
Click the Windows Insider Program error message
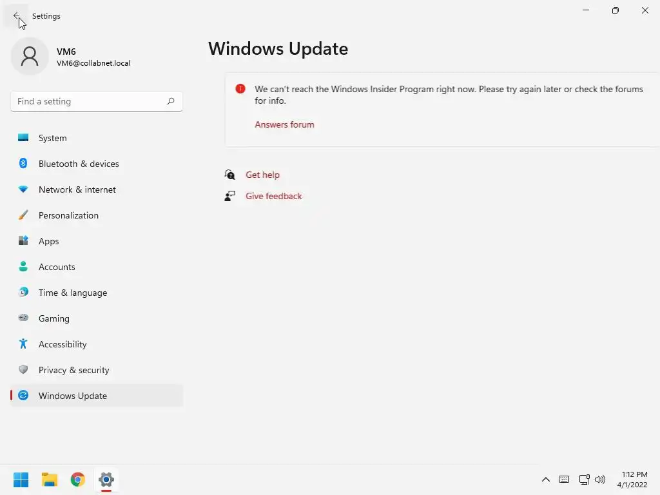click(x=449, y=95)
